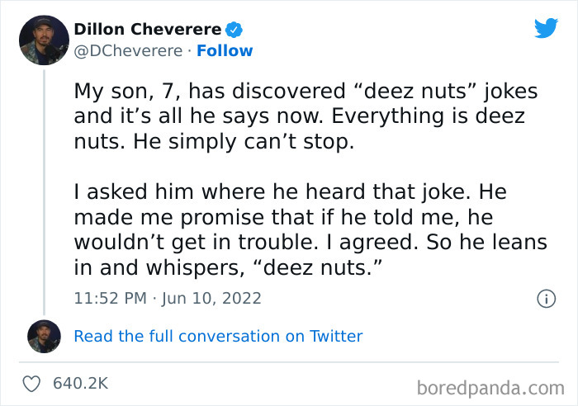Open the Dillon Cheverere display name

tap(148, 30)
